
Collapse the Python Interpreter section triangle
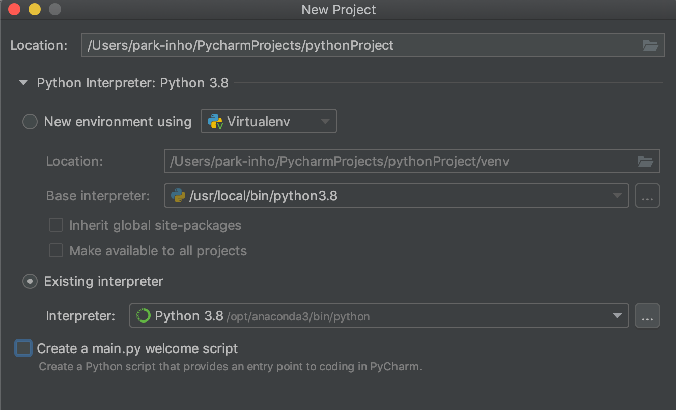pos(23,83)
